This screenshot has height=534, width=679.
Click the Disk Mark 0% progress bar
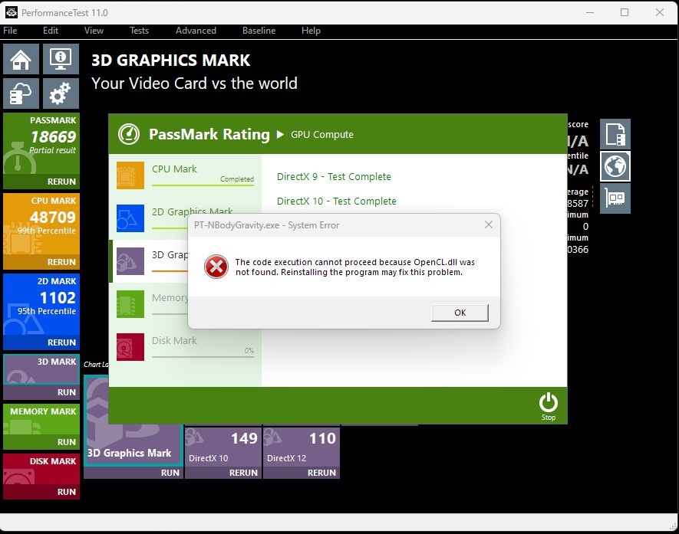[x=203, y=357]
